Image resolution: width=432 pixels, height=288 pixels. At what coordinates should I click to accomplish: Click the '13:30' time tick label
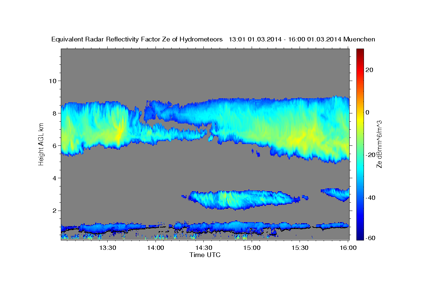[107, 248]
